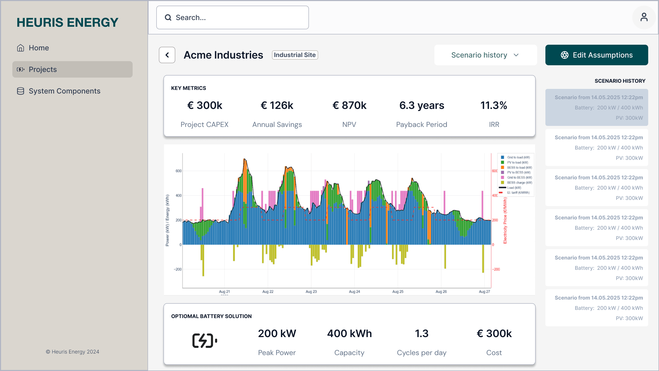Screen dimensions: 659x371
Task: Click the Home house icon
Action: point(21,48)
